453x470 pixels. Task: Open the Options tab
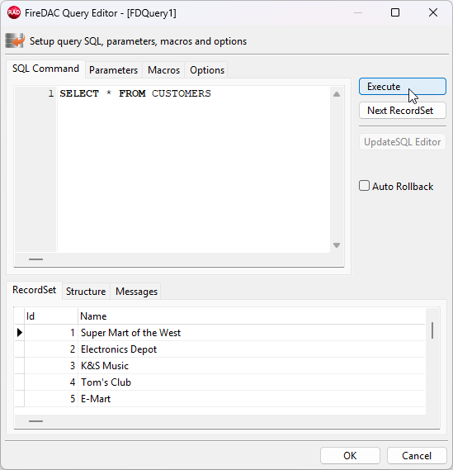coord(207,70)
